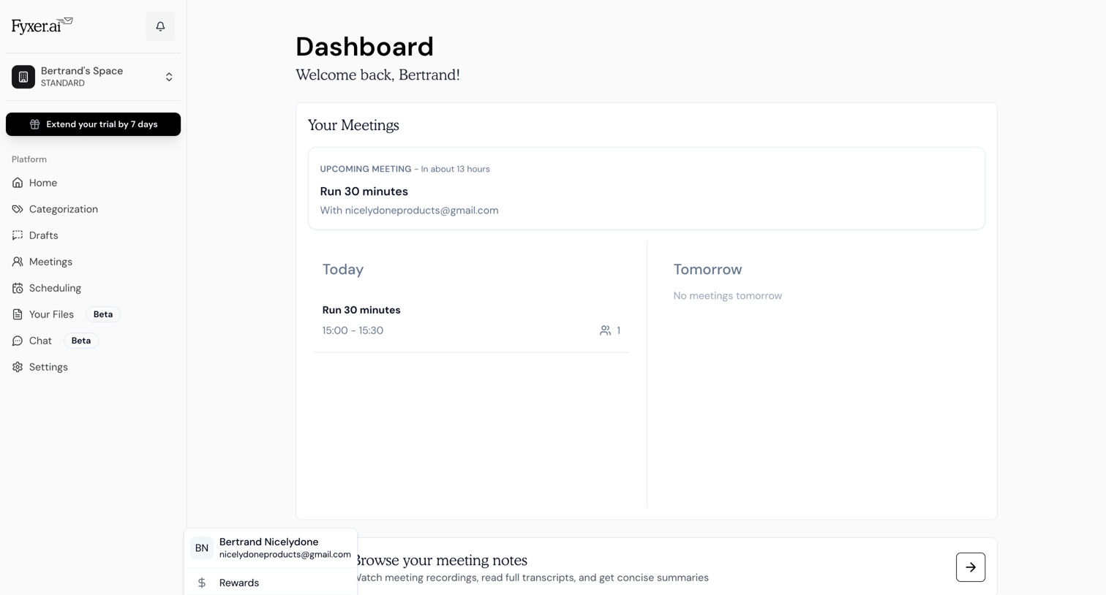Navigate to Meetings

(x=93, y=262)
